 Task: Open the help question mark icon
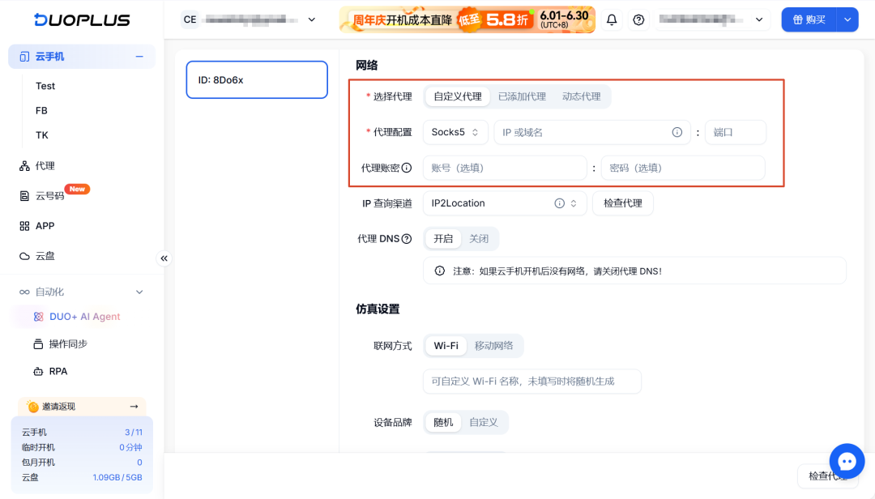[638, 20]
